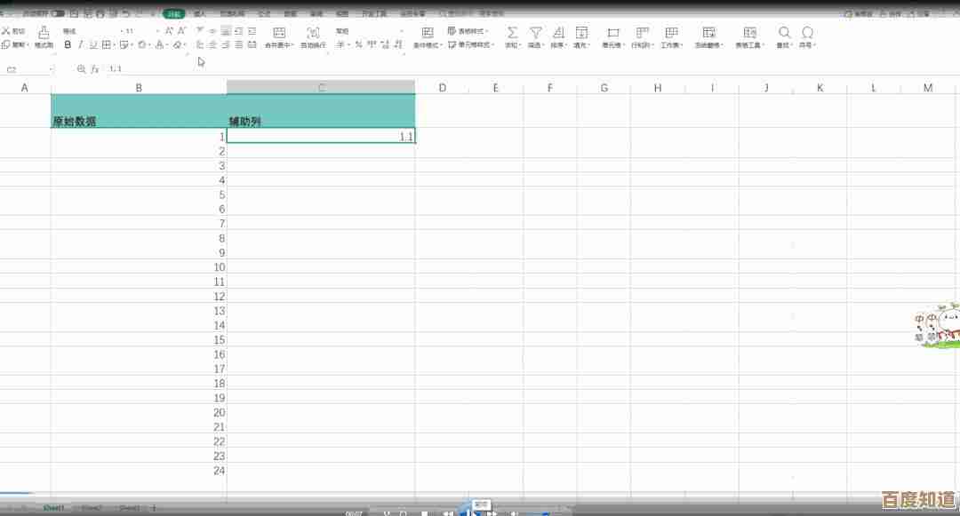Toggle italic formatting
960x516 pixels.
tap(80, 44)
